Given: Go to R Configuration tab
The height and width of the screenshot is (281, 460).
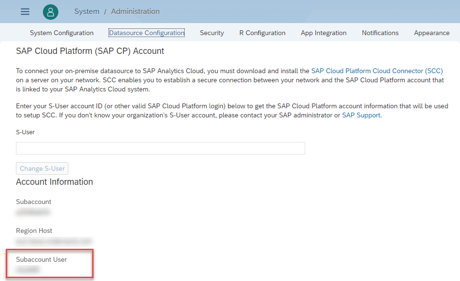Looking at the screenshot, I should (262, 33).
